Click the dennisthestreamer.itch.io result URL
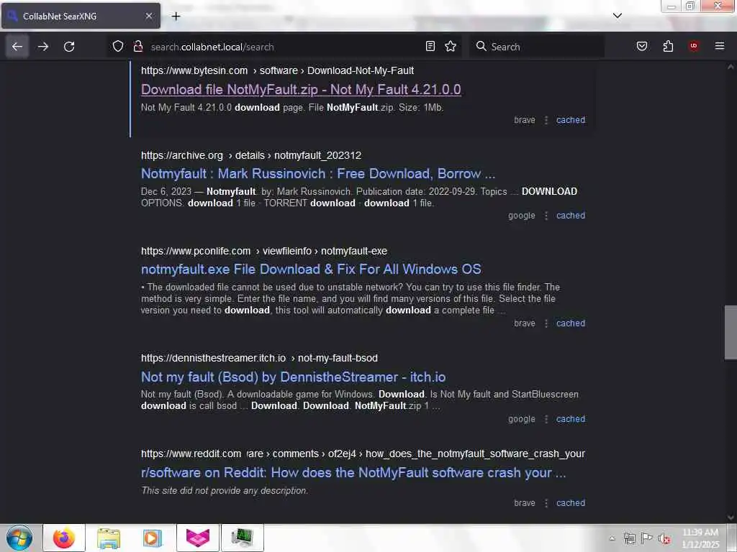737x552 pixels. click(259, 358)
